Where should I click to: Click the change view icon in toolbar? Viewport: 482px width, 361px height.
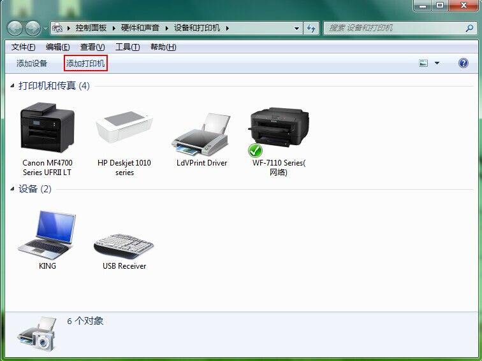coord(423,63)
